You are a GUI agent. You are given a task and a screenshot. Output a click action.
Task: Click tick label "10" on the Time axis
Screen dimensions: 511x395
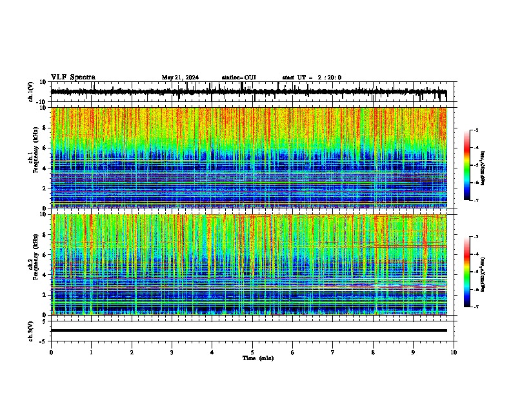tap(454, 352)
